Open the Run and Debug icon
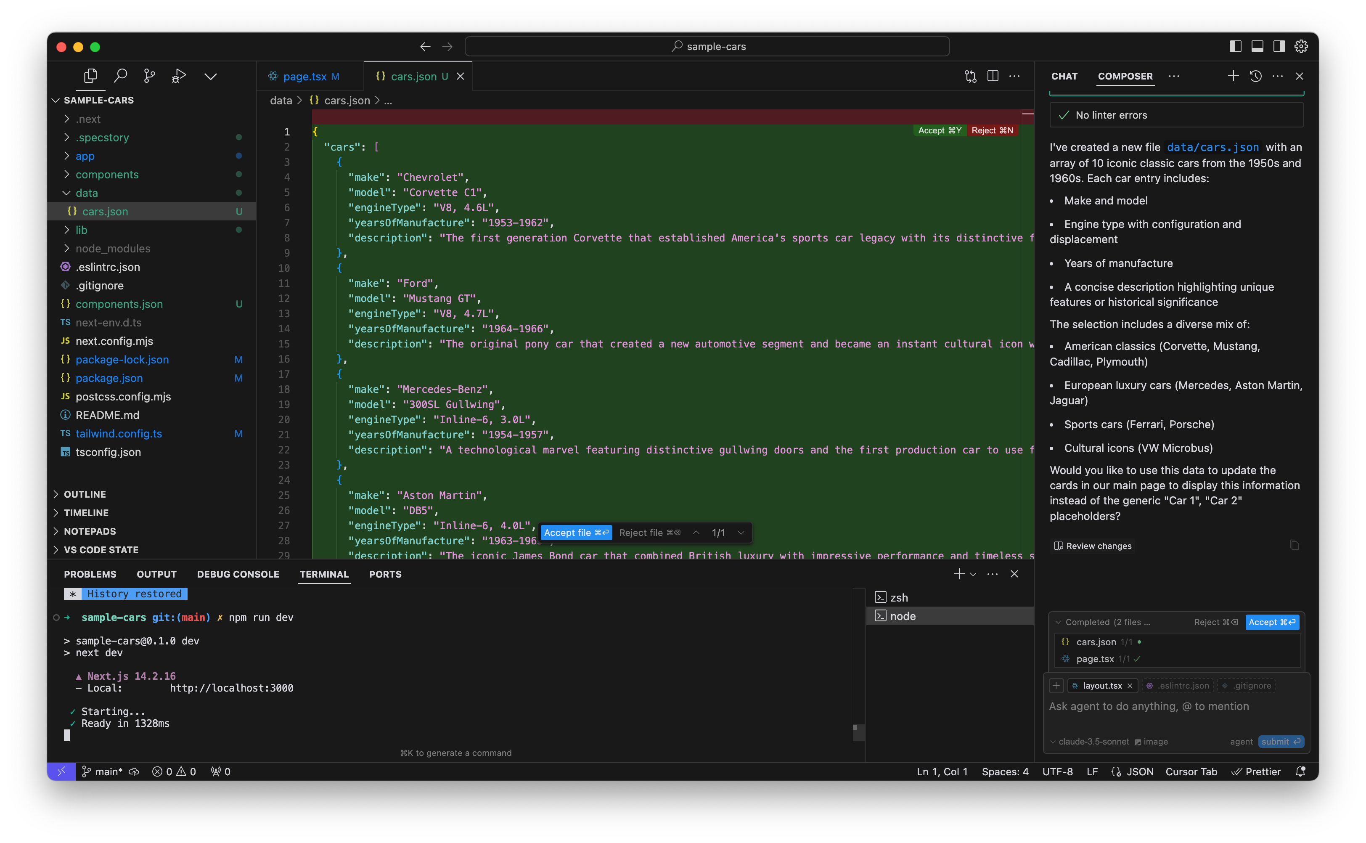1366x843 pixels. coord(178,76)
